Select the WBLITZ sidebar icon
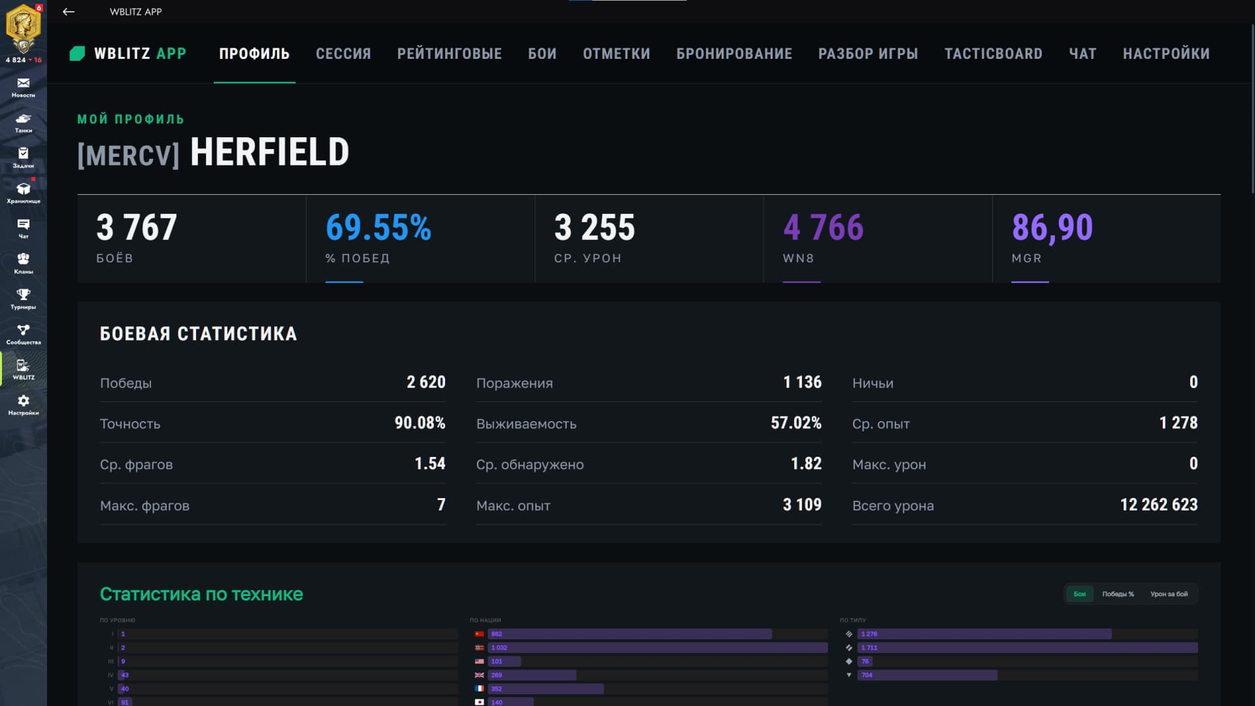1255x706 pixels. [24, 369]
